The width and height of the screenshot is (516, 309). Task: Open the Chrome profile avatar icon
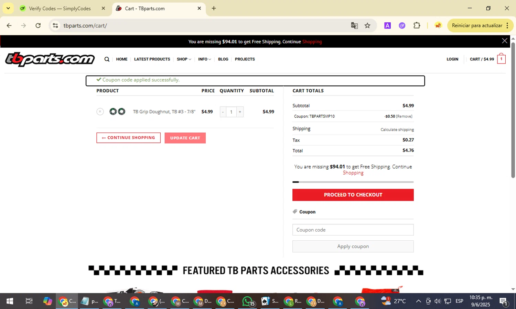(x=438, y=25)
